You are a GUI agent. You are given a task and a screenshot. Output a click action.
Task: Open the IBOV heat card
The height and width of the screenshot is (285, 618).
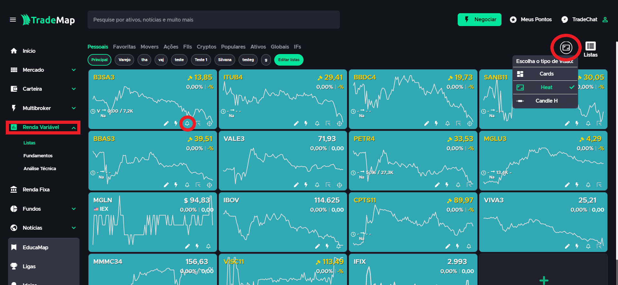(283, 222)
